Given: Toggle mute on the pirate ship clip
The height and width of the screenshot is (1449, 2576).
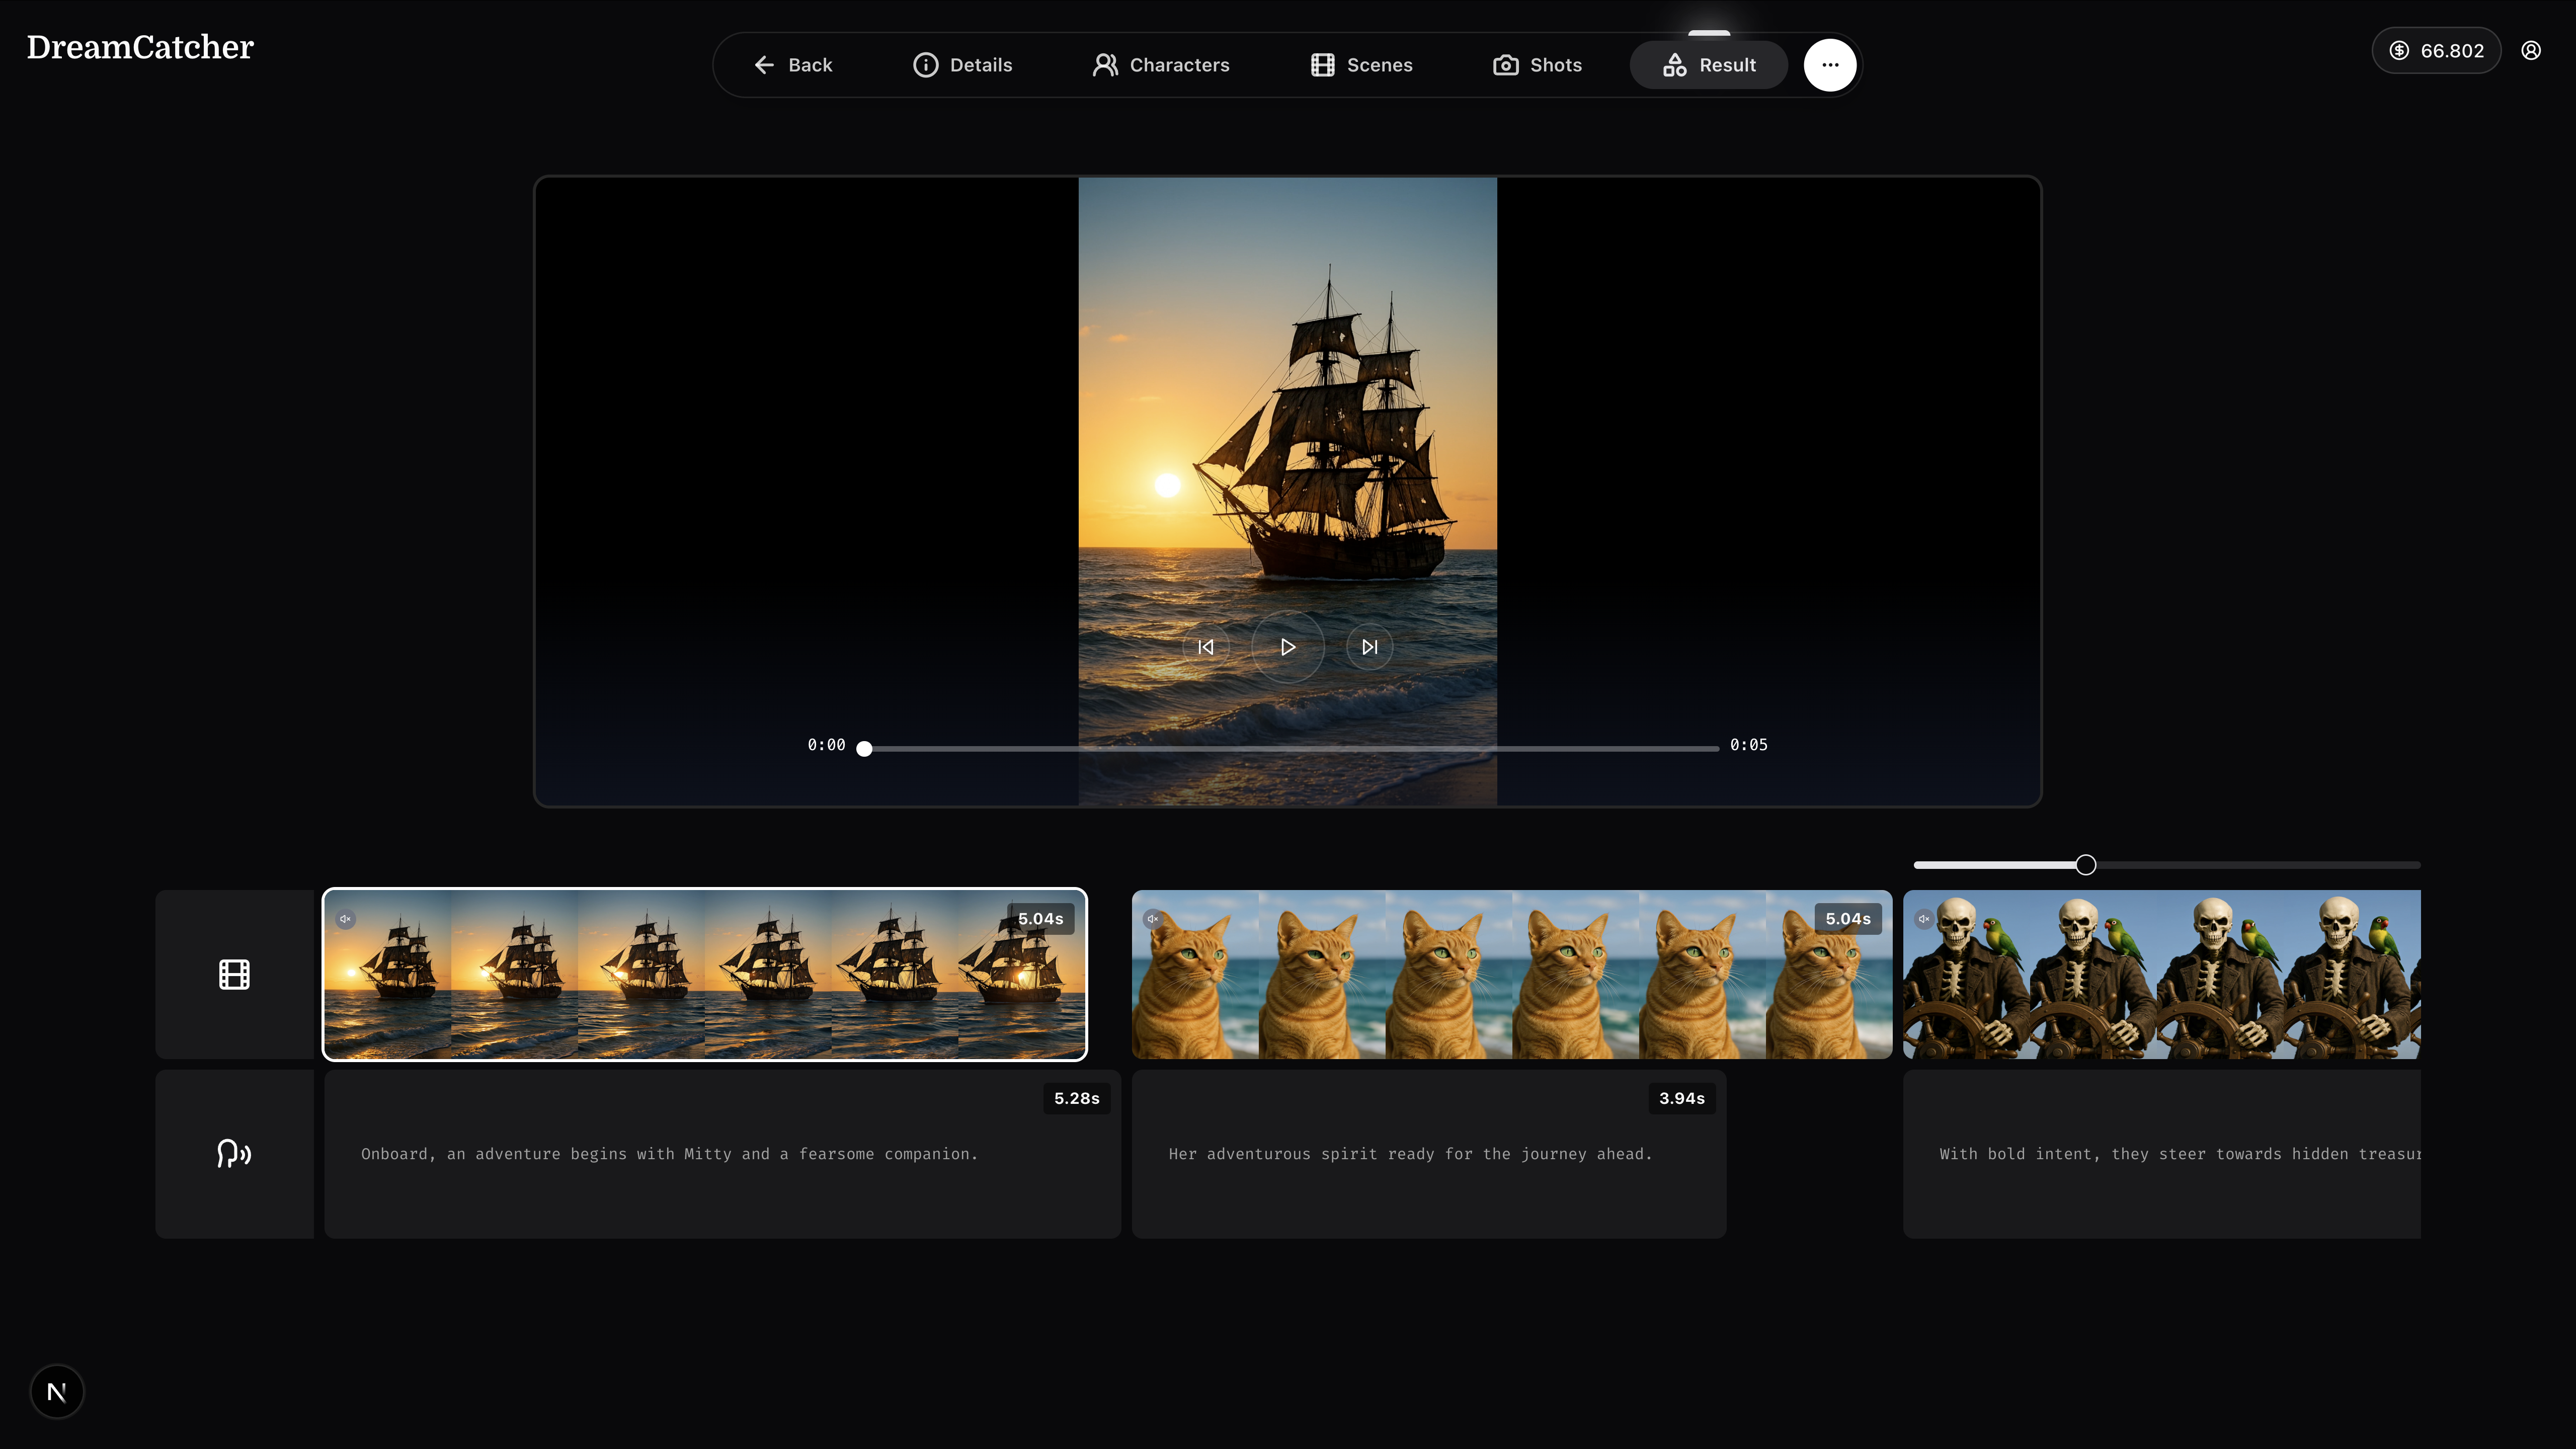Looking at the screenshot, I should [345, 919].
